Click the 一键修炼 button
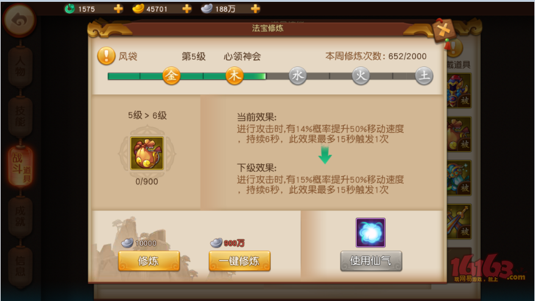Viewport: 535px width, 301px height. (x=240, y=261)
